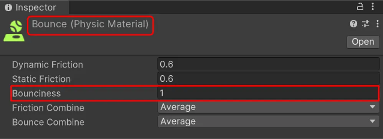383x139 pixels.
Task: Toggle the Inspector lock icon
Action: 360,7
